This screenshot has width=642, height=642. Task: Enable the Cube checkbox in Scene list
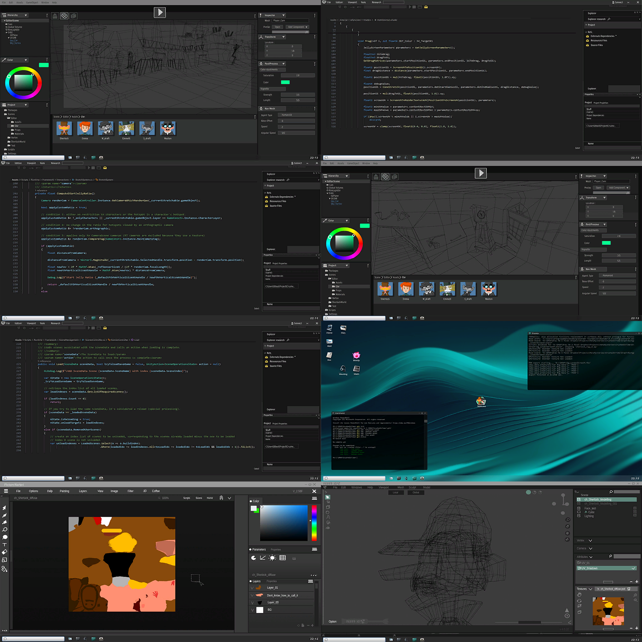[x=579, y=512]
